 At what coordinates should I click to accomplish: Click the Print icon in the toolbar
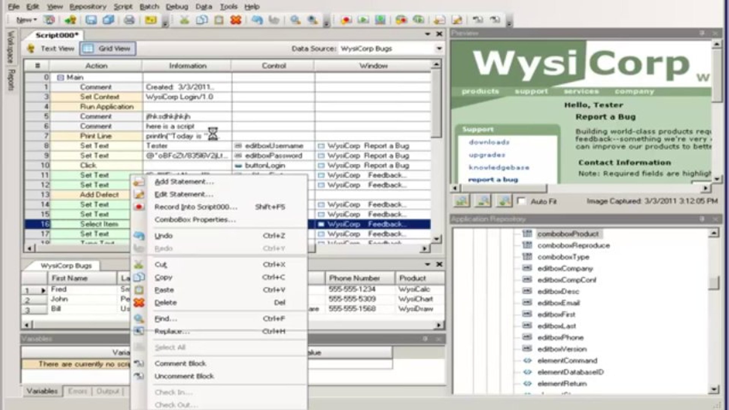129,20
